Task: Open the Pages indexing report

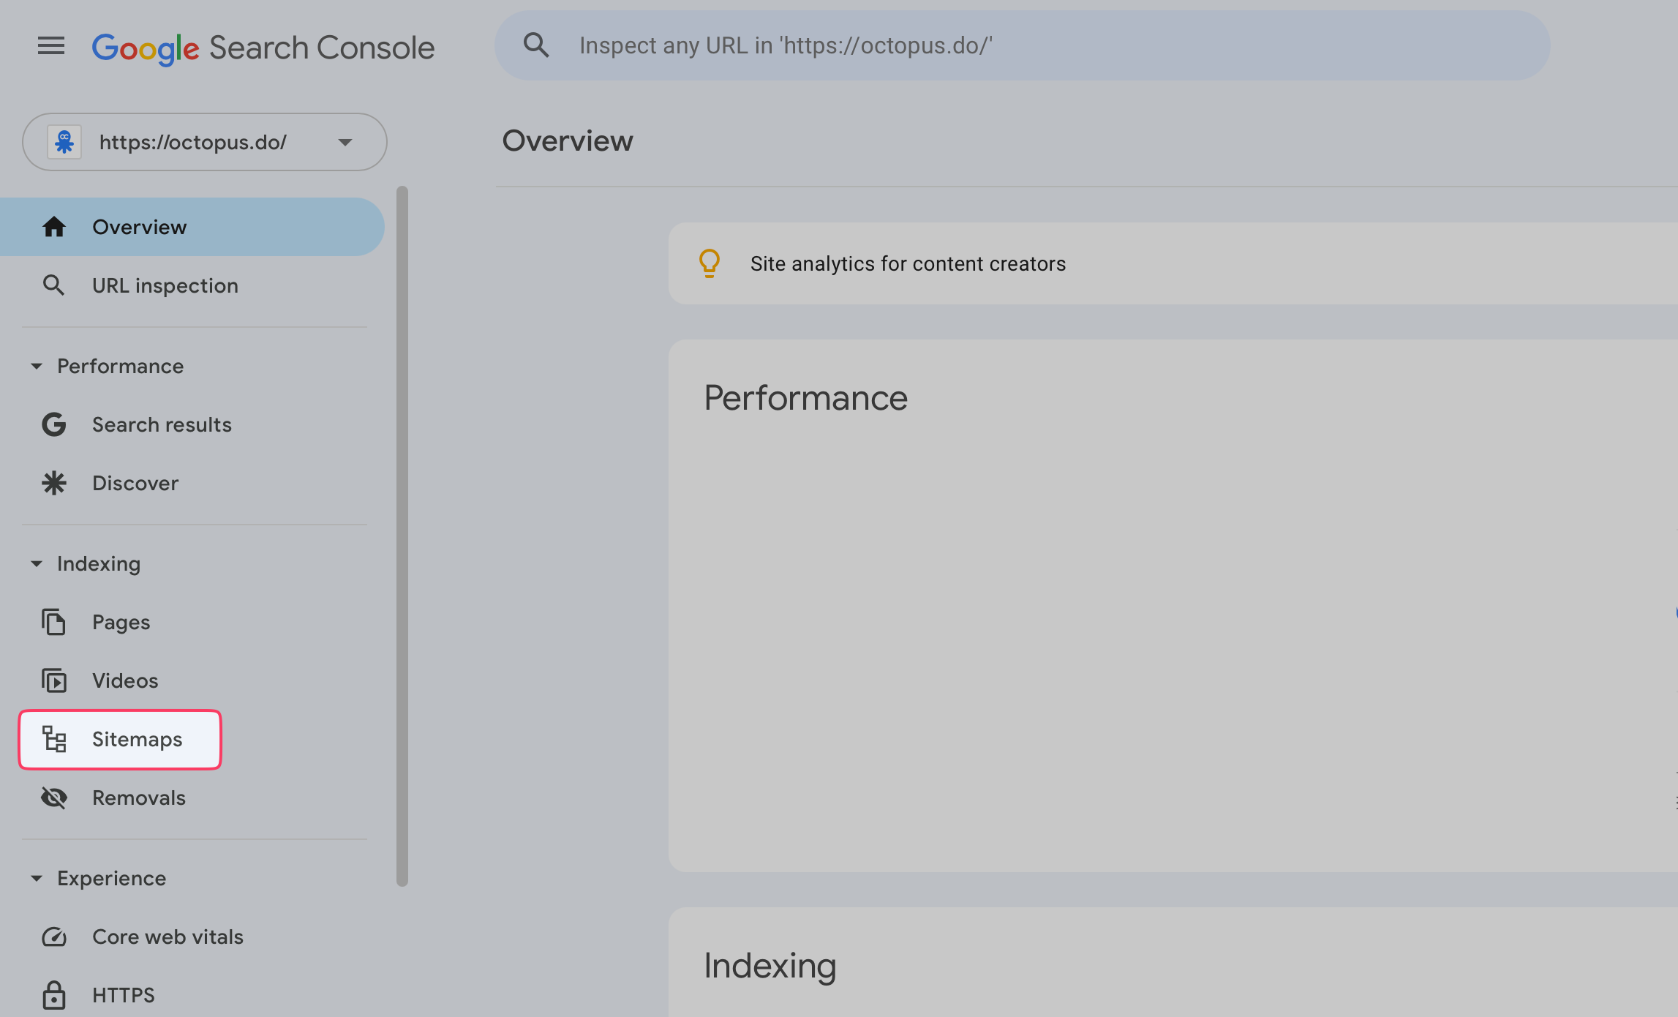Action: [192, 622]
